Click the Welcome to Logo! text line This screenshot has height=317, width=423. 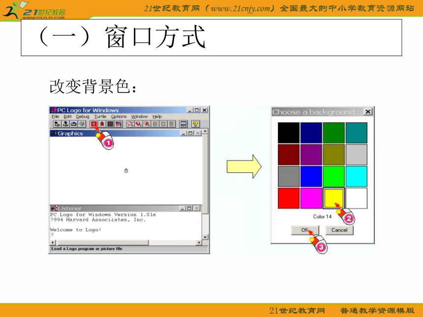click(76, 230)
